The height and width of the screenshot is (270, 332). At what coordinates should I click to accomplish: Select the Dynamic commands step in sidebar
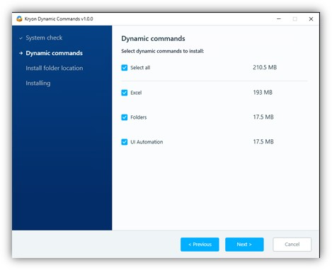point(54,53)
